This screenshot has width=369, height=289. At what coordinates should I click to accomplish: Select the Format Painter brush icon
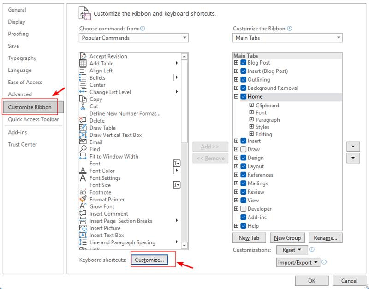tap(83, 200)
